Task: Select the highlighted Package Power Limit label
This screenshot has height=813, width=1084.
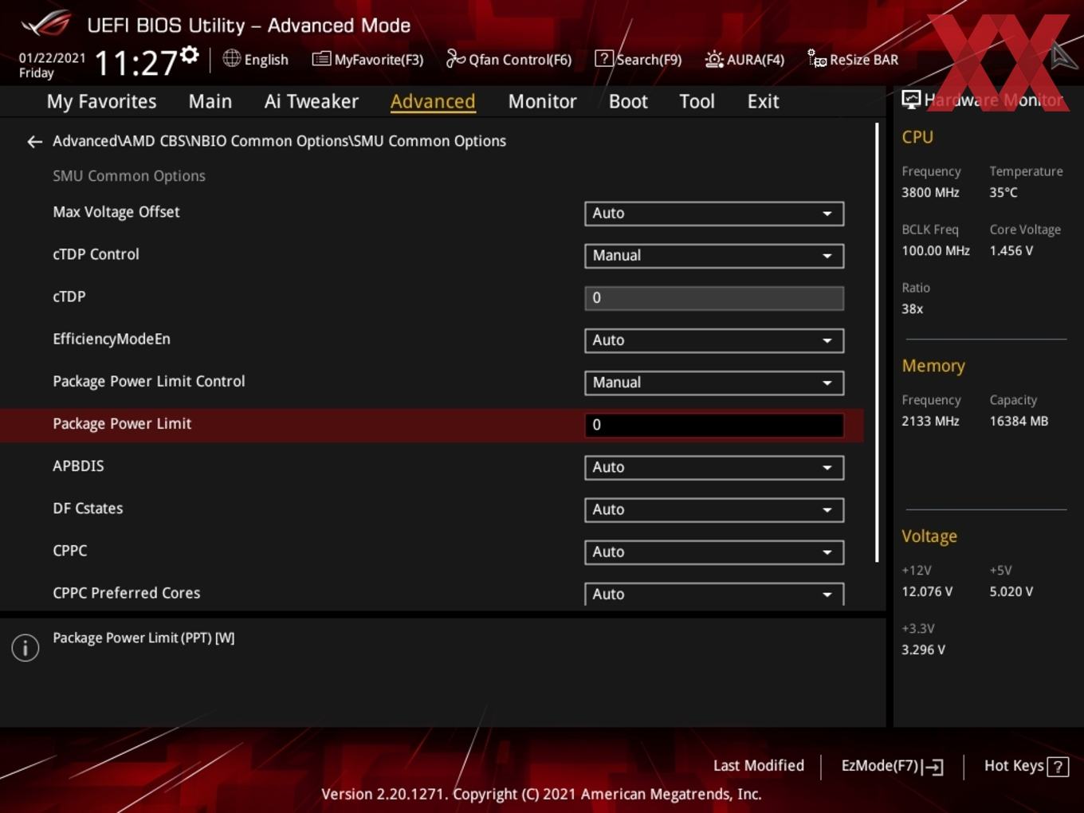Action: pyautogui.click(x=122, y=424)
